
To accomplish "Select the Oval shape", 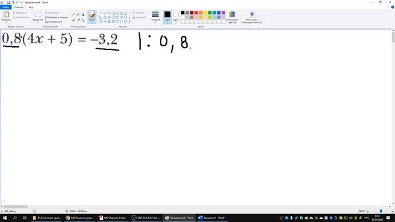I will click(x=109, y=13).
